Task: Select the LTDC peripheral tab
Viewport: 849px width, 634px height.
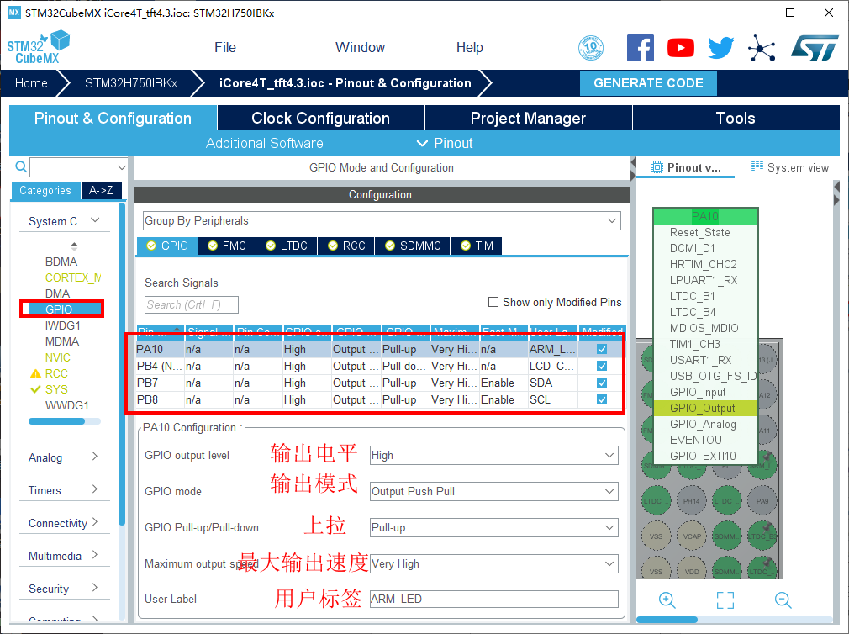Action: (x=287, y=246)
